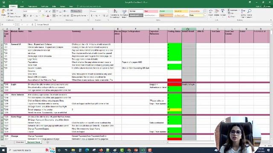Expand the formula bar

click(271, 25)
